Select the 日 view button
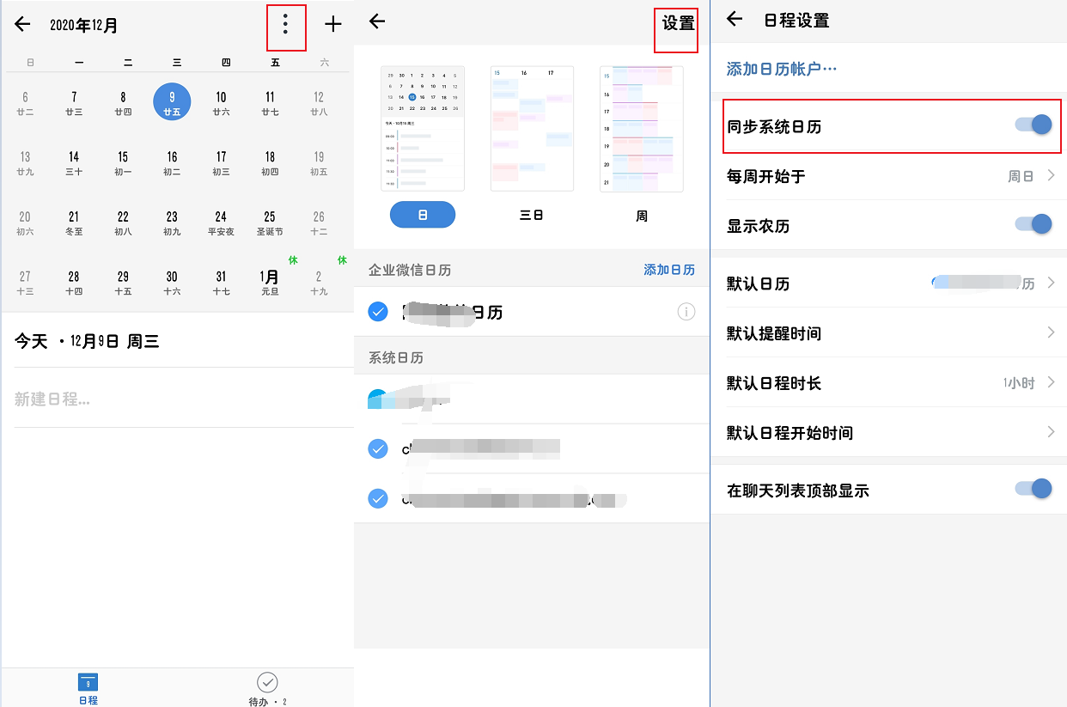 pyautogui.click(x=423, y=216)
